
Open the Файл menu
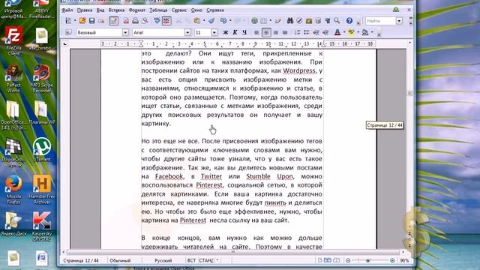coord(67,10)
